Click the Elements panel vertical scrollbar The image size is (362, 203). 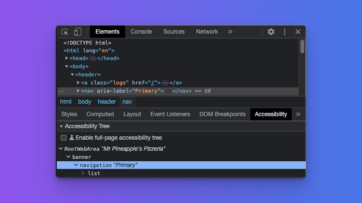click(x=302, y=47)
